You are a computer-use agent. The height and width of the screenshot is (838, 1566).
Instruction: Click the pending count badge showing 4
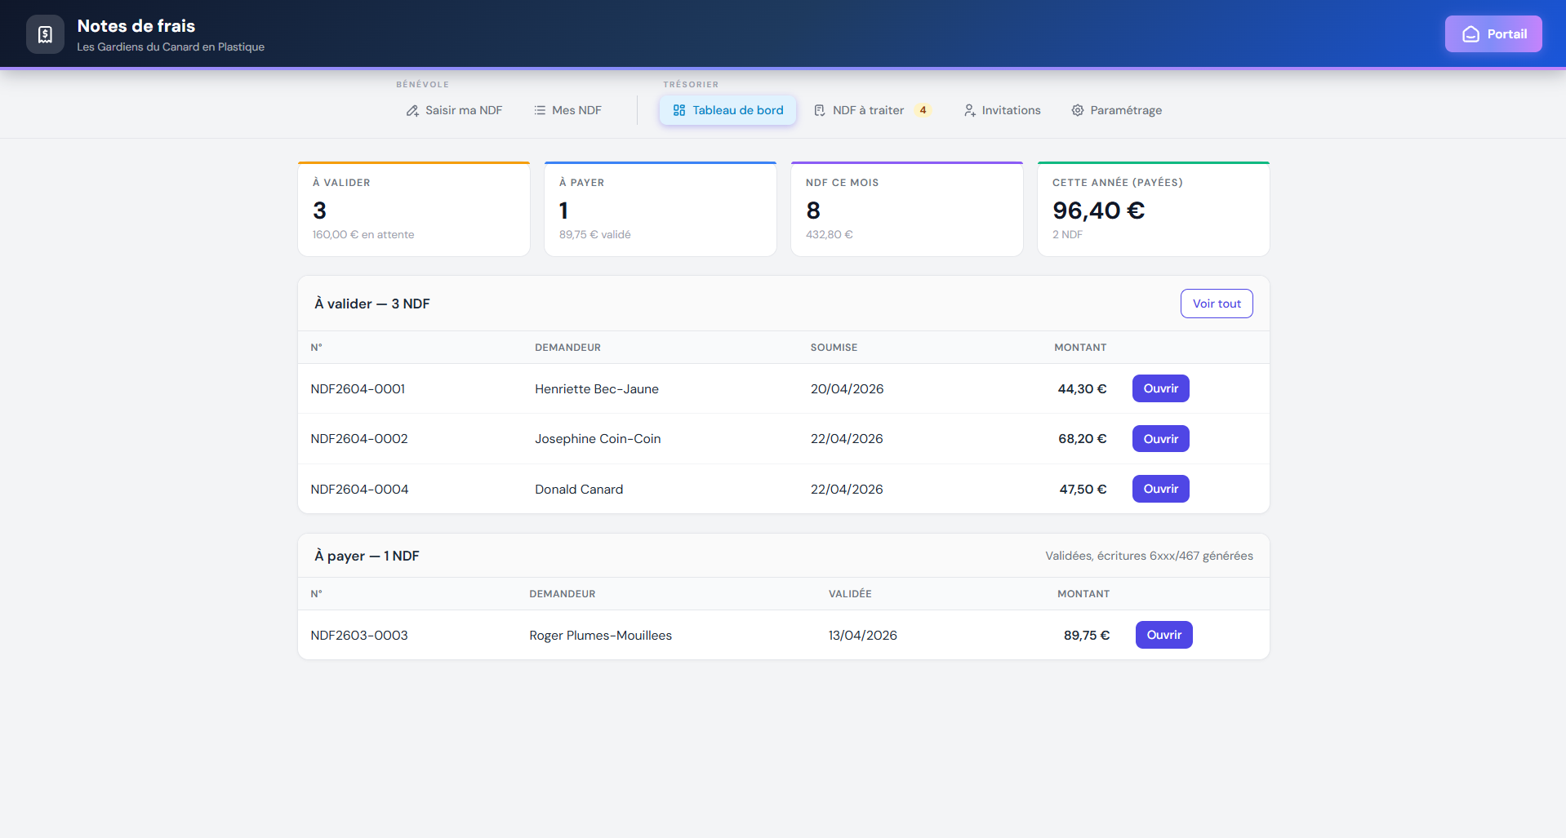tap(923, 110)
